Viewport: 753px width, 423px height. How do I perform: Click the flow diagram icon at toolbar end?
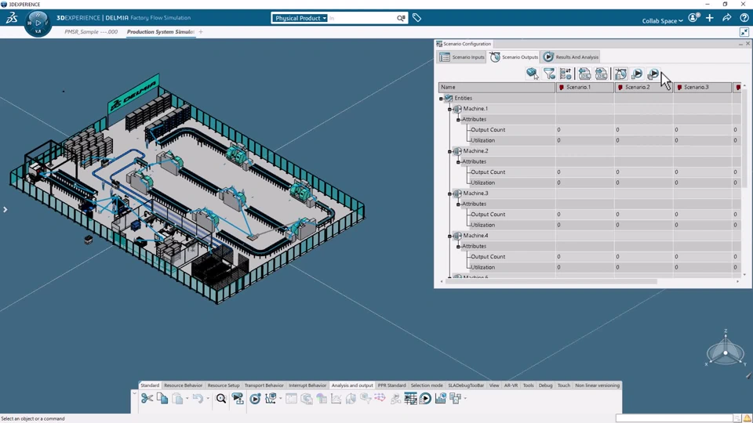pos(455,398)
